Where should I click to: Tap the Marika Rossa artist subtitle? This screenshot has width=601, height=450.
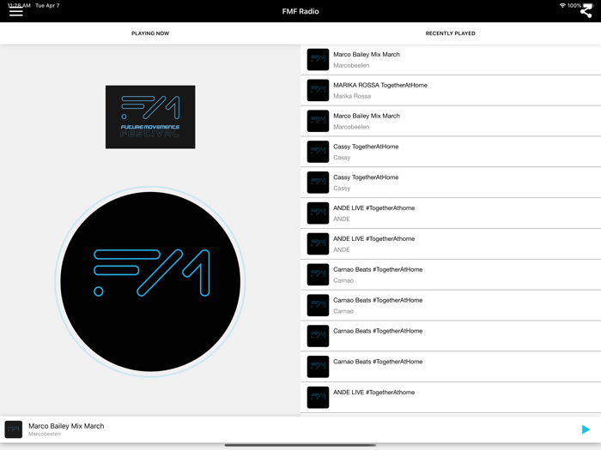[x=352, y=96]
